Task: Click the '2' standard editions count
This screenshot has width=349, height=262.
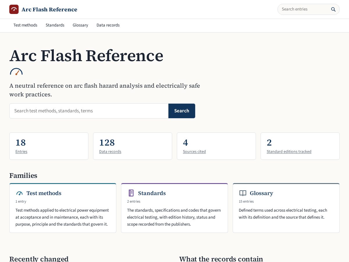Action: click(269, 143)
